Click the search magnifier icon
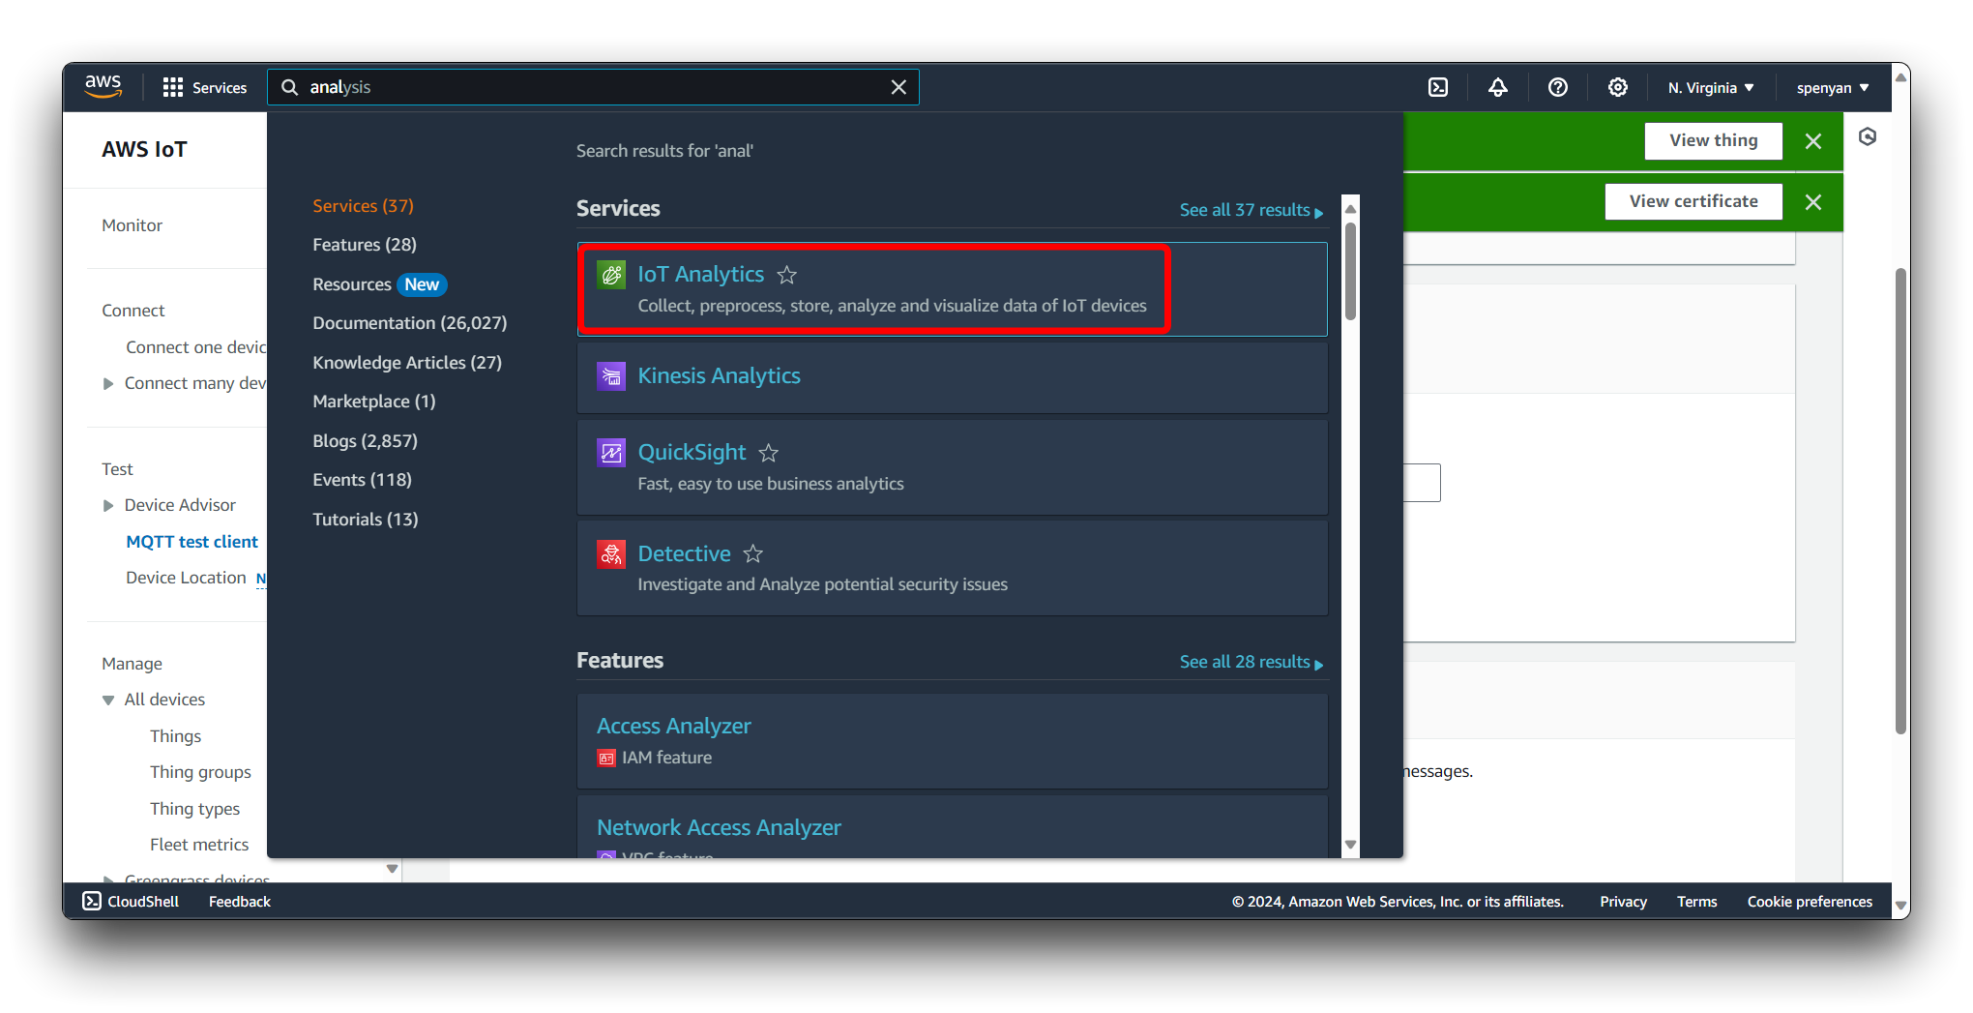Viewport: 1973px width, 1013px height. pyautogui.click(x=289, y=87)
